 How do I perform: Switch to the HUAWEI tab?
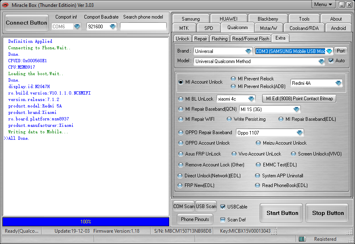pyautogui.click(x=229, y=19)
